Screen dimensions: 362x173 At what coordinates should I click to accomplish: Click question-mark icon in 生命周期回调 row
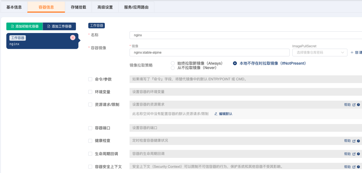click(x=358, y=154)
